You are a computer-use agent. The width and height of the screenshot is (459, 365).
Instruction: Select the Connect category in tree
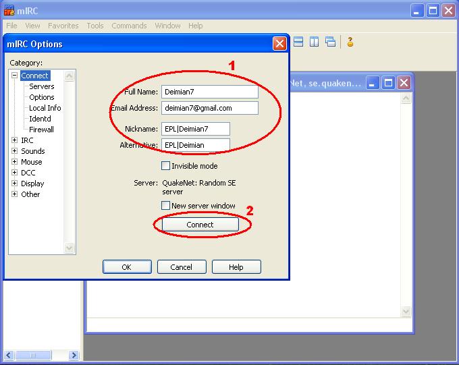tap(35, 76)
